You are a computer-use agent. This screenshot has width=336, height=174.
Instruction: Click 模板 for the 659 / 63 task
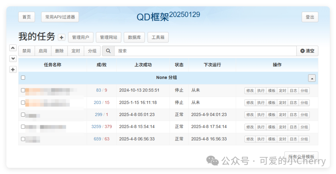[272, 139]
